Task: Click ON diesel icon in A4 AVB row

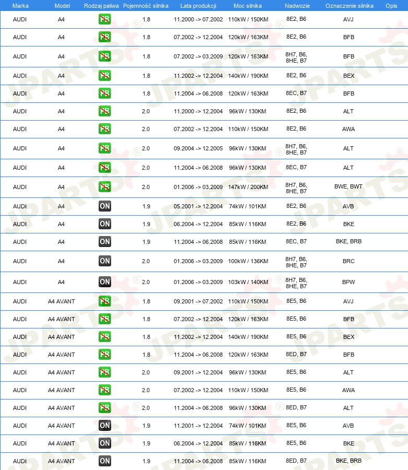Action: point(104,206)
